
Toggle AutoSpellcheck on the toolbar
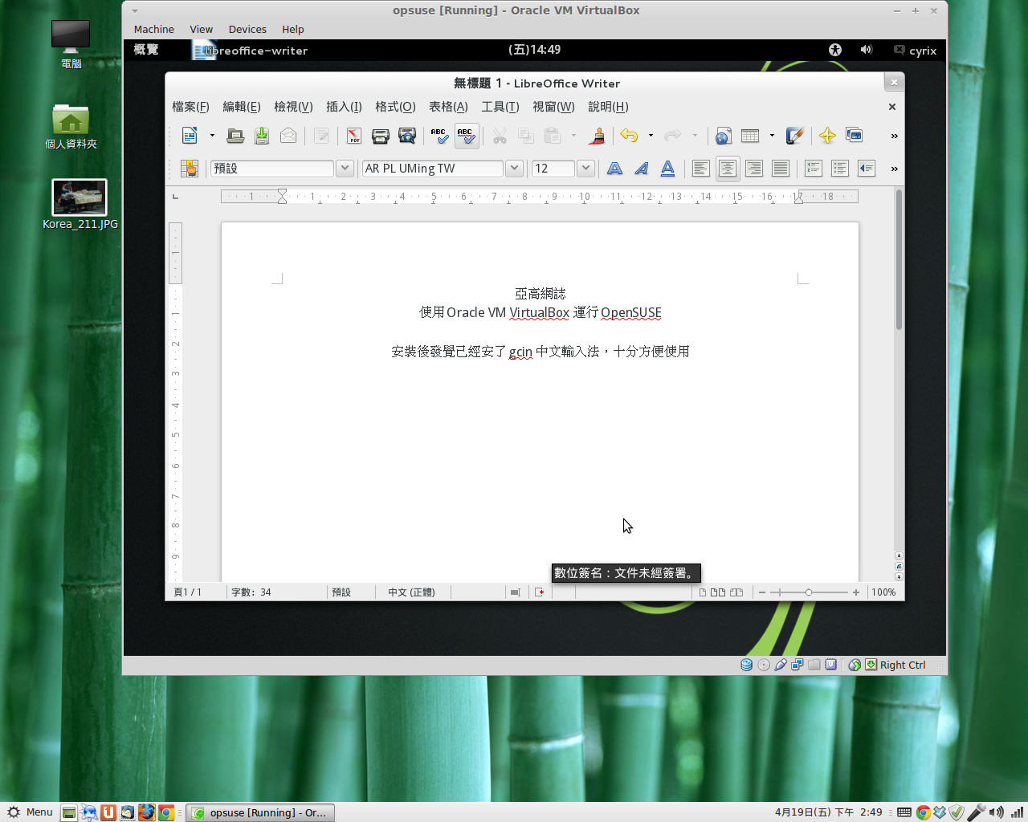point(466,136)
